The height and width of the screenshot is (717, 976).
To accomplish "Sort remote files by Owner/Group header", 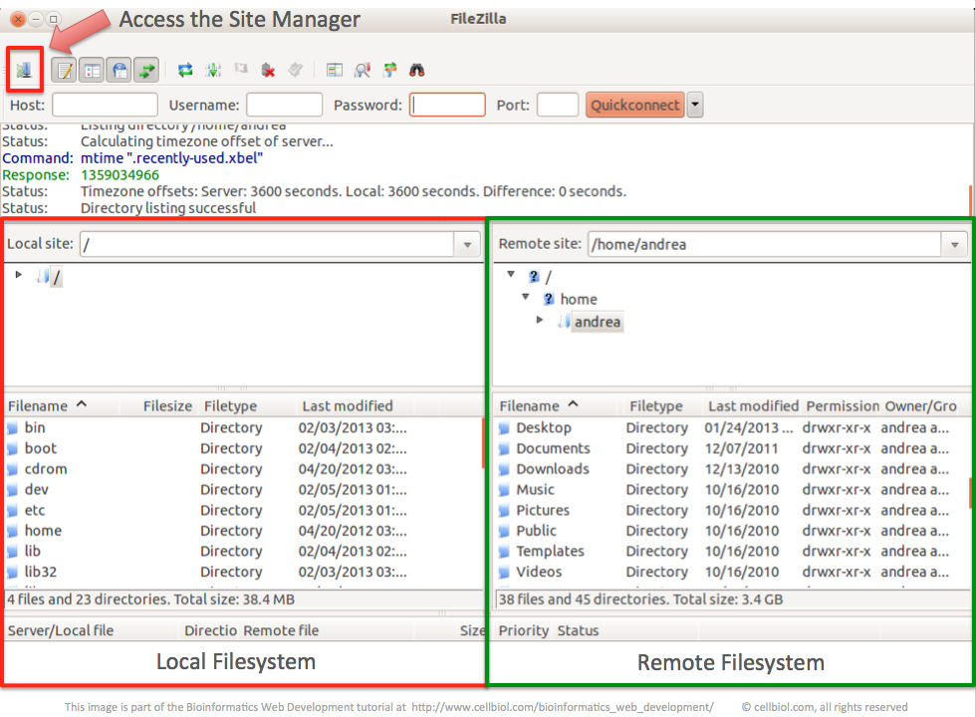I will (920, 406).
